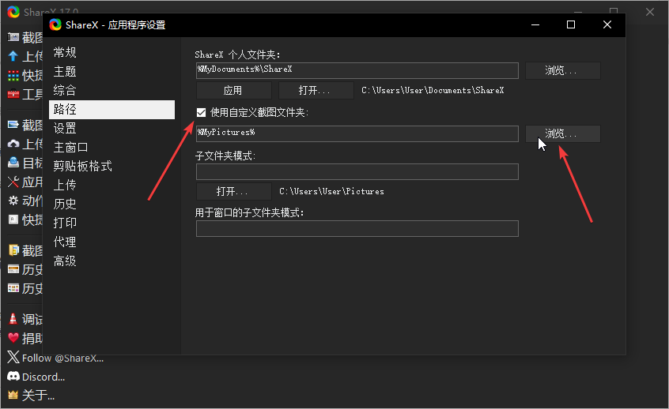
Task: Click the red toolbox 工具 icon
Action: [x=13, y=95]
